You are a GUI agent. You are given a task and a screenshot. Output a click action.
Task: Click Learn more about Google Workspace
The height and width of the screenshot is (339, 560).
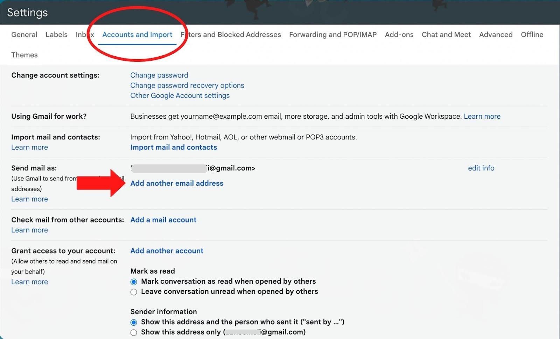tap(482, 116)
